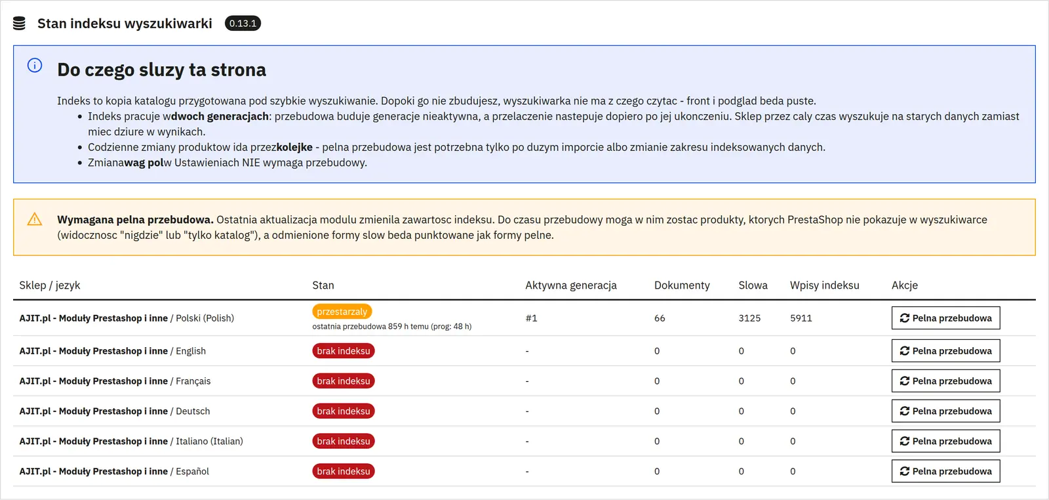Click refresh icon in Español row button
Screen dimensions: 1049x500
point(905,471)
